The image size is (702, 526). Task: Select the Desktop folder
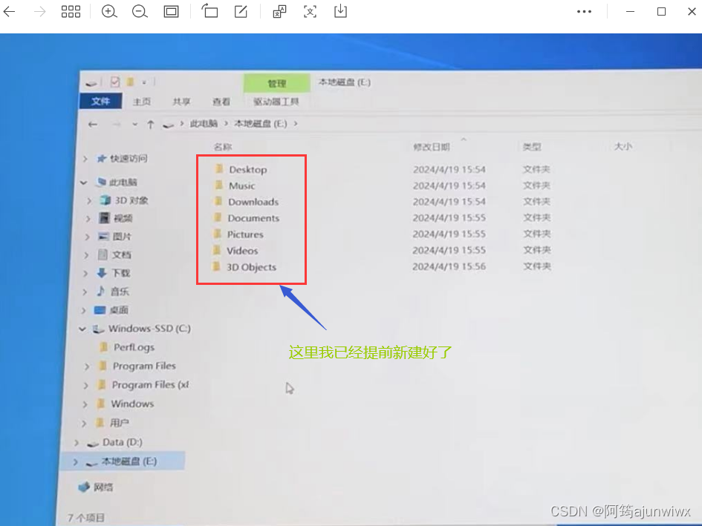248,169
